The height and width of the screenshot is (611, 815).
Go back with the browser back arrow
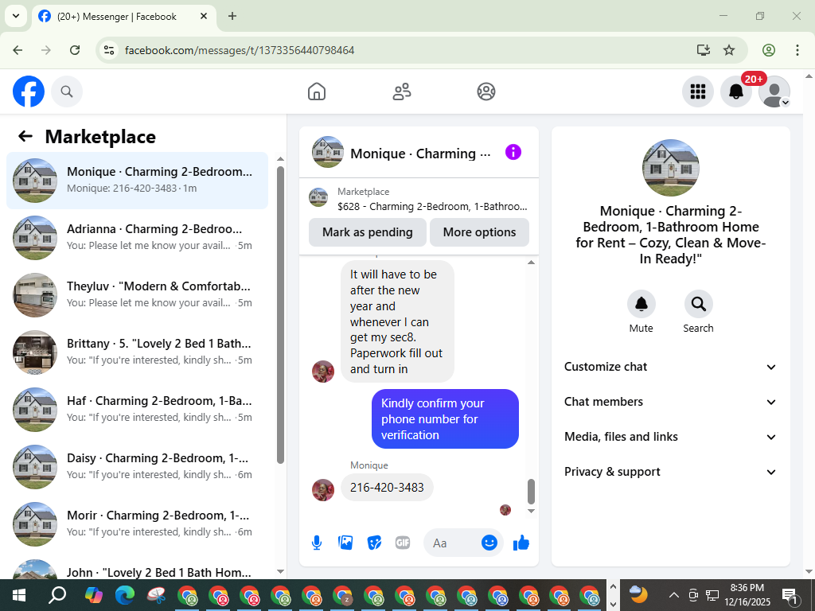click(x=18, y=50)
